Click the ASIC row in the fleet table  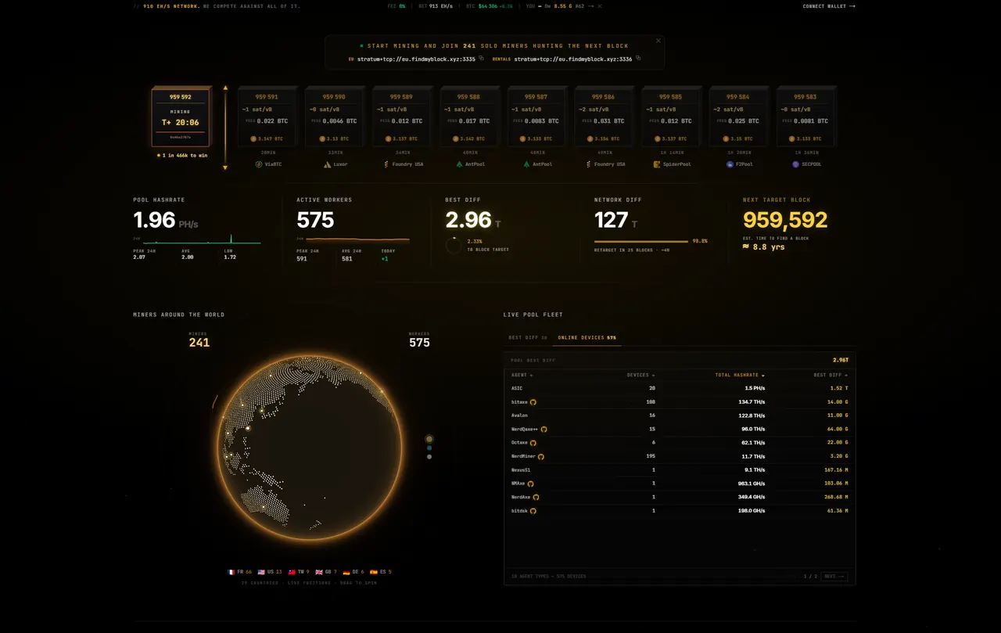tap(680, 388)
